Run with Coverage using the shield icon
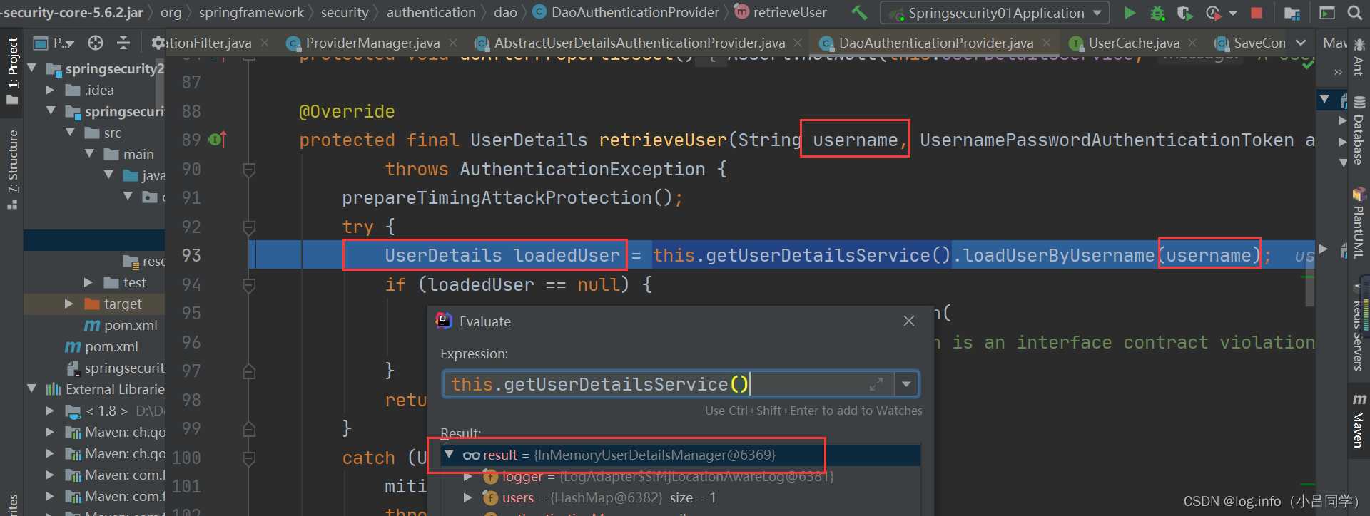 coord(1184,12)
